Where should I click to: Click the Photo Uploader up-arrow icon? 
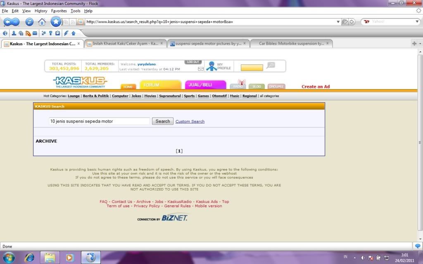(x=74, y=33)
